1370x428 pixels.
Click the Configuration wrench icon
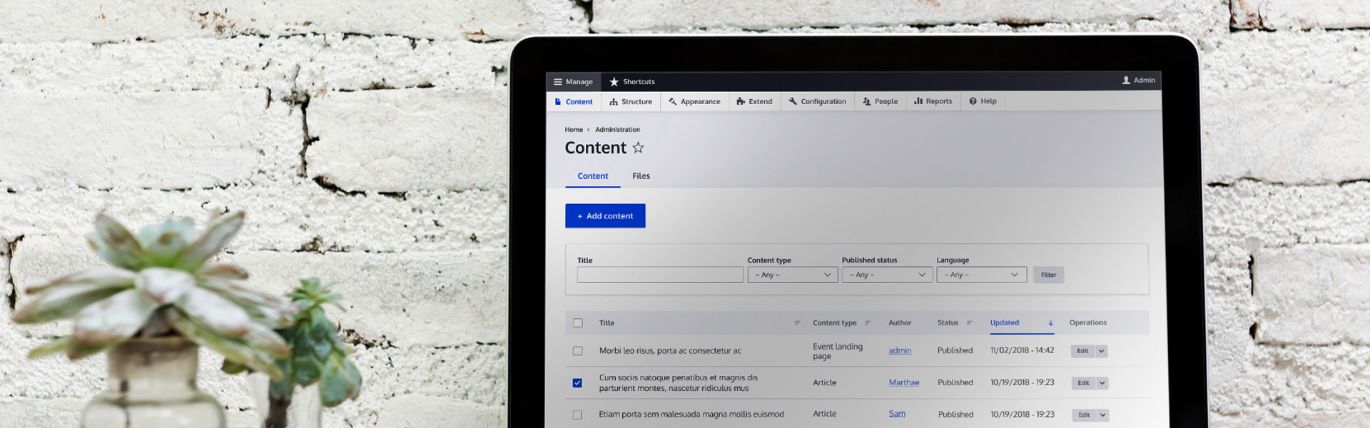(793, 102)
